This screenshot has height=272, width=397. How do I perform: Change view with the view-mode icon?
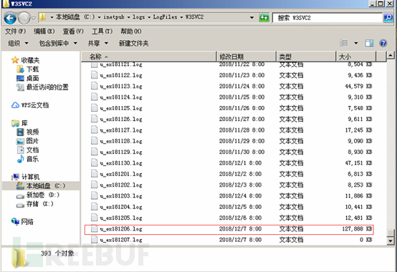pos(343,43)
